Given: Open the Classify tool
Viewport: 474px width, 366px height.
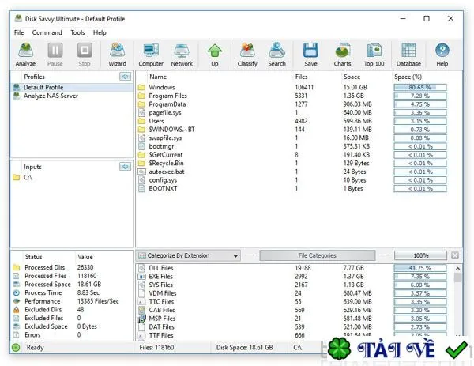Looking at the screenshot, I should [x=247, y=55].
